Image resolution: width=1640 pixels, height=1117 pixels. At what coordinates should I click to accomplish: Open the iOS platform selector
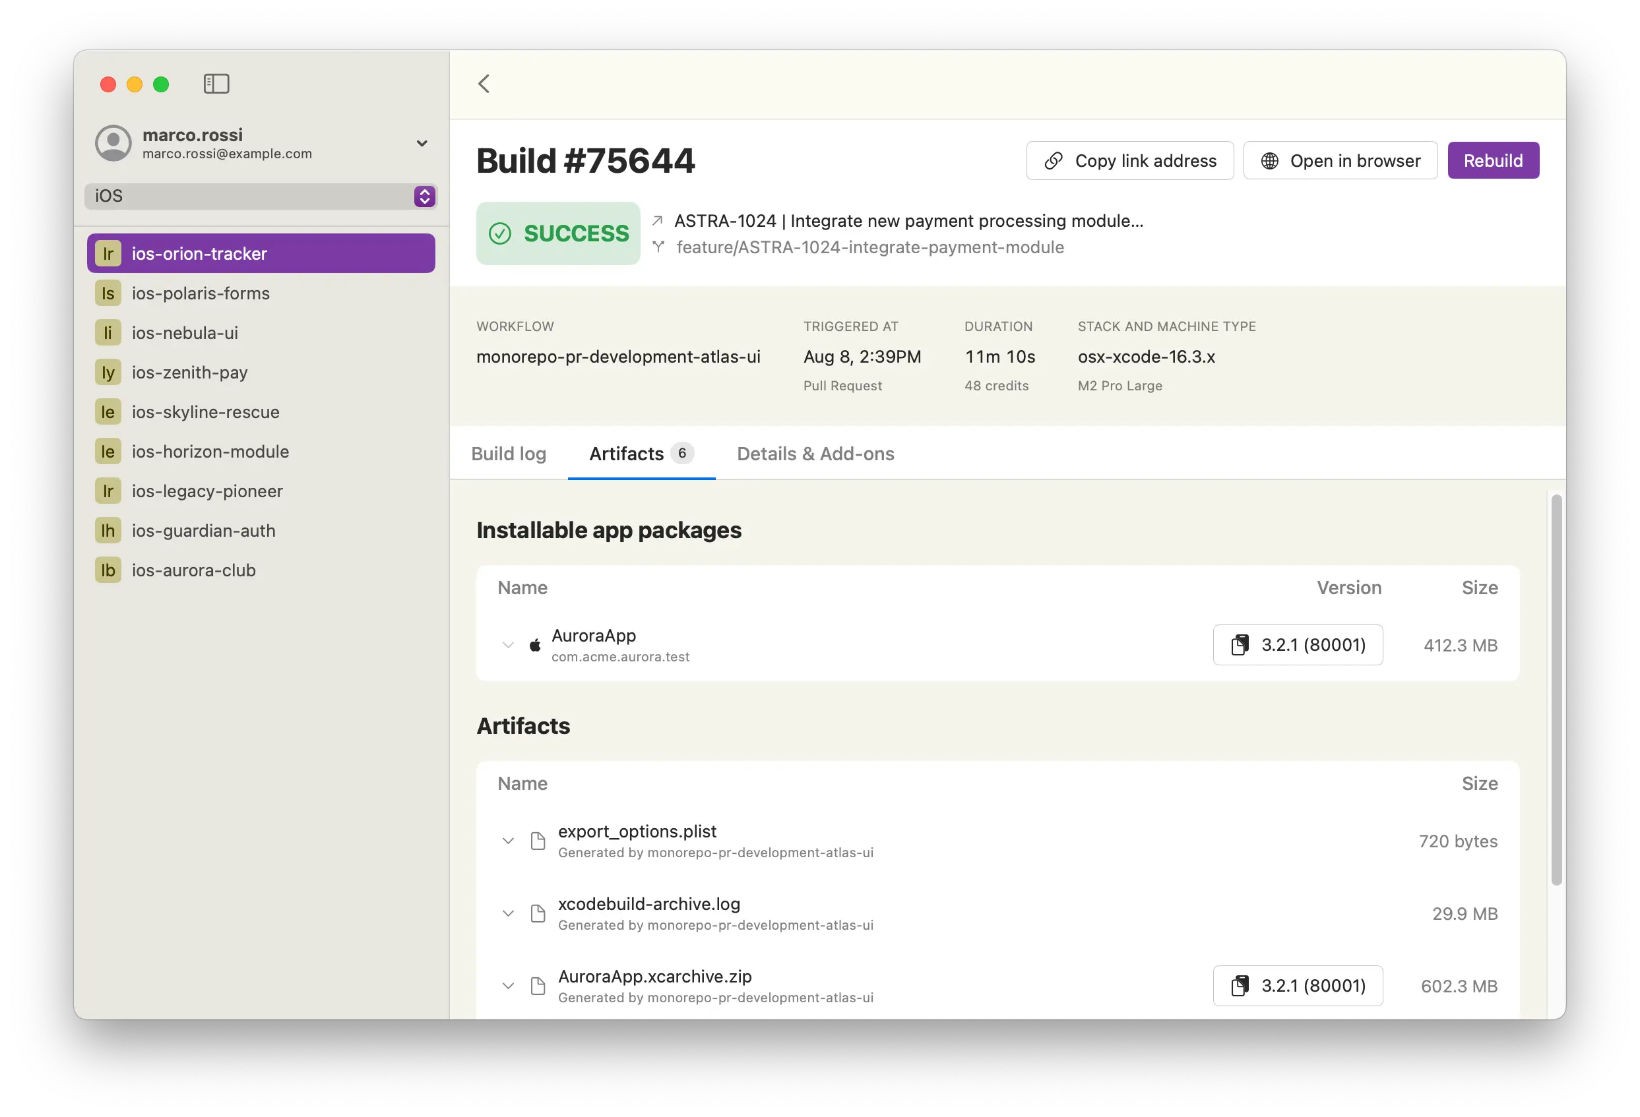(261, 196)
